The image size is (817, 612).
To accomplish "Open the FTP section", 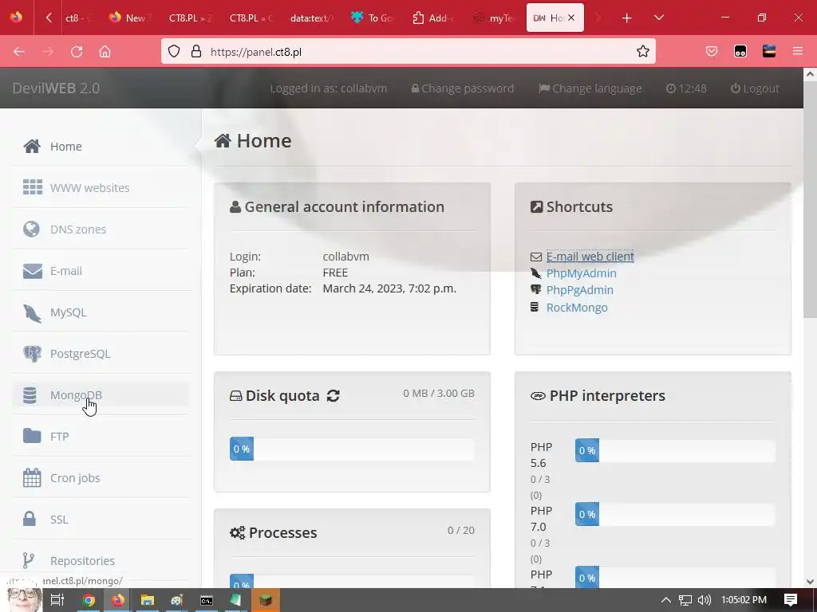I will pos(101,436).
